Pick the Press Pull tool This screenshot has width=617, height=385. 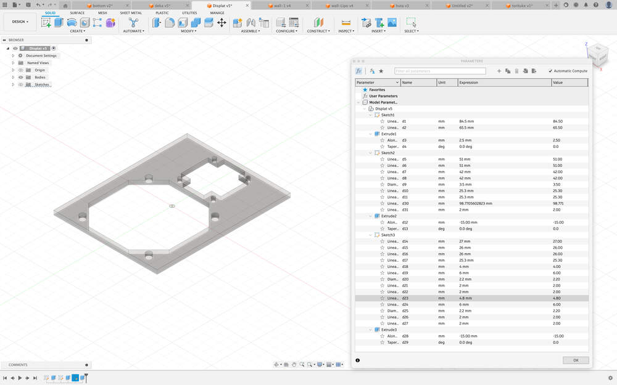(157, 22)
